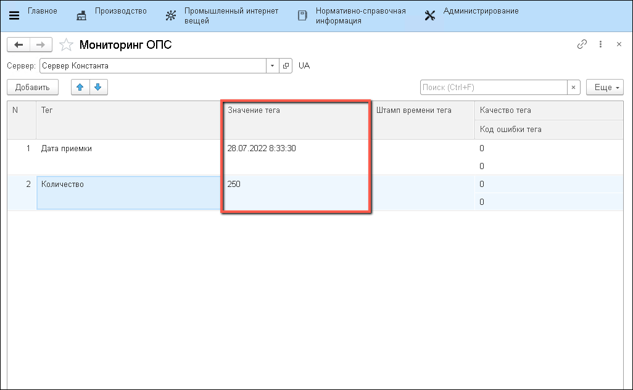Open the Еще dropdown menu
This screenshot has height=390, width=633.
(605, 88)
